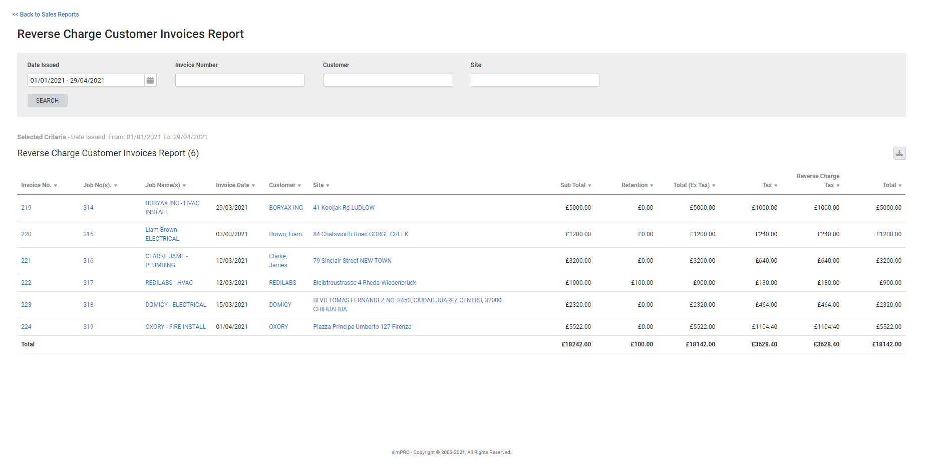The width and height of the screenshot is (928, 465).
Task: Open site BLVD TOMAS FERNANDEZ NO. 8450
Action: pyautogui.click(x=407, y=305)
